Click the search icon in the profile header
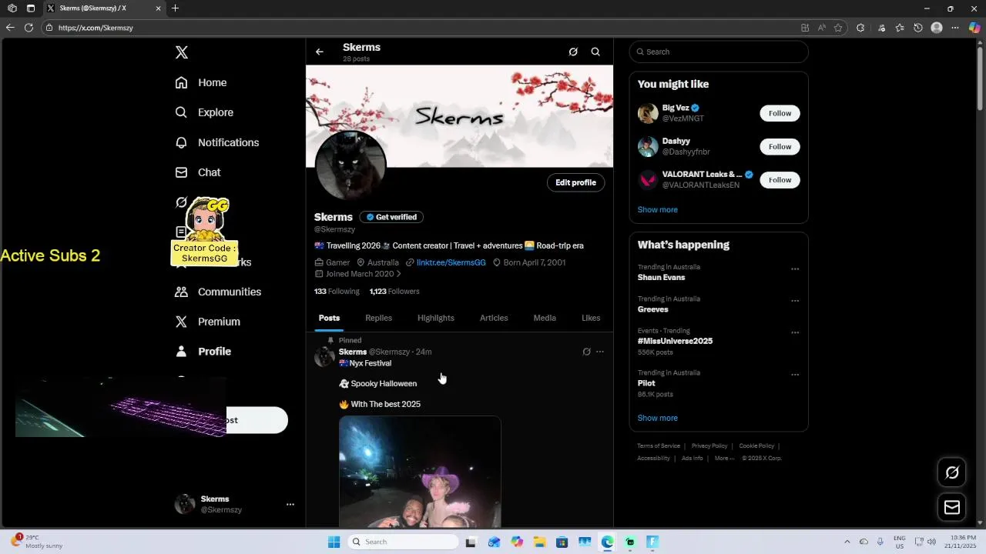 (595, 52)
